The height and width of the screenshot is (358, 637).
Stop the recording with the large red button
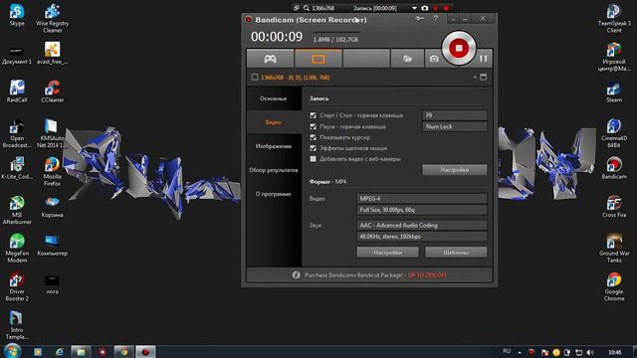[x=459, y=49]
